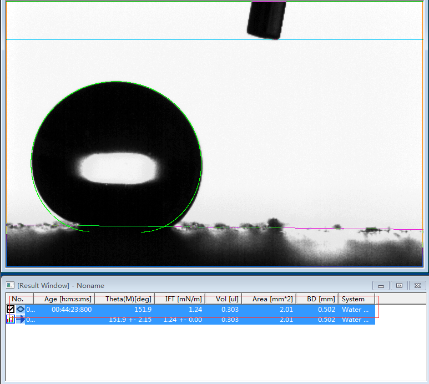429x384 pixels.
Task: Click the Theta(M)[deg] column header
Action: [x=124, y=299]
